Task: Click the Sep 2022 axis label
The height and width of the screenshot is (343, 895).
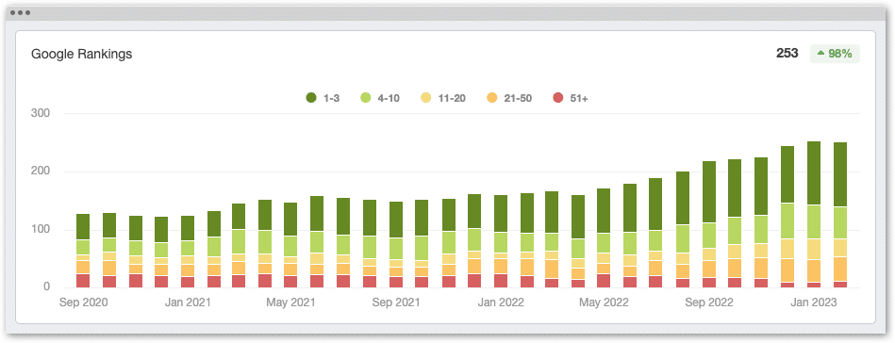Action: click(709, 302)
